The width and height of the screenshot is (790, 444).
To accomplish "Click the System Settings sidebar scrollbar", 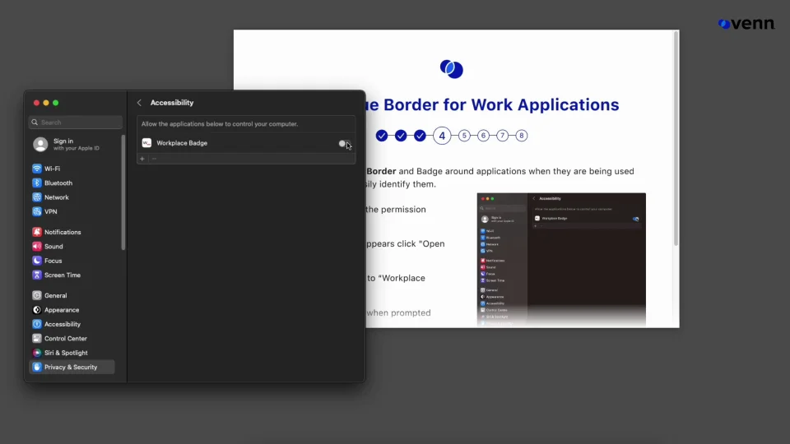I will click(x=123, y=192).
